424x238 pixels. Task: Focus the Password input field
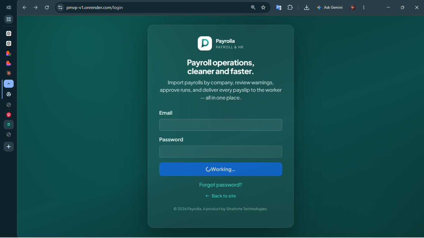coord(221,152)
